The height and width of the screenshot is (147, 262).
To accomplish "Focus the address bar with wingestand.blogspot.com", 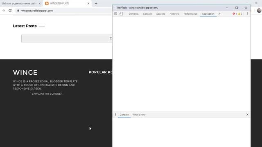I will point(37,11).
